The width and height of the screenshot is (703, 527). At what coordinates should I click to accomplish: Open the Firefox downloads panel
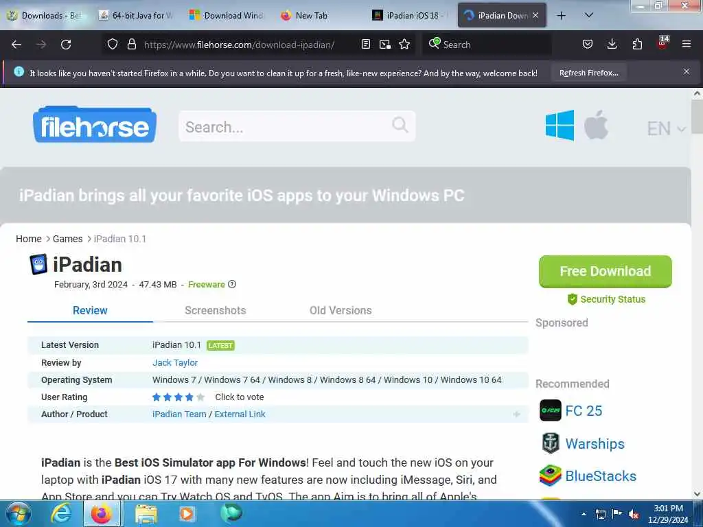612,44
